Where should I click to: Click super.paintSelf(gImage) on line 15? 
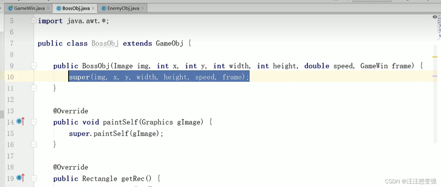coord(116,134)
